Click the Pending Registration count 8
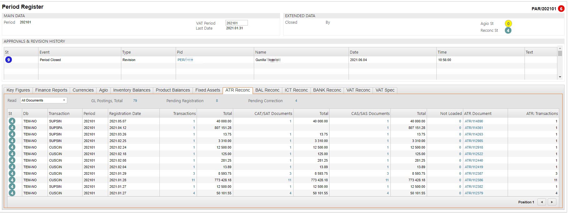 tap(217, 101)
